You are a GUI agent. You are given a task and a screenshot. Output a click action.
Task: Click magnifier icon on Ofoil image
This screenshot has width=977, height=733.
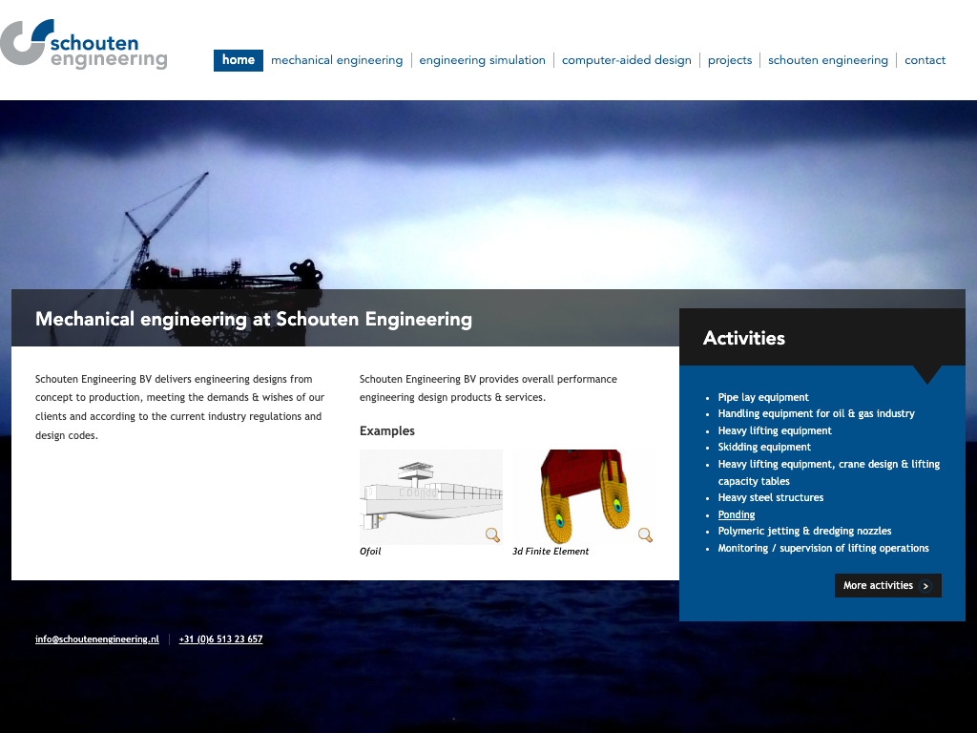[492, 534]
